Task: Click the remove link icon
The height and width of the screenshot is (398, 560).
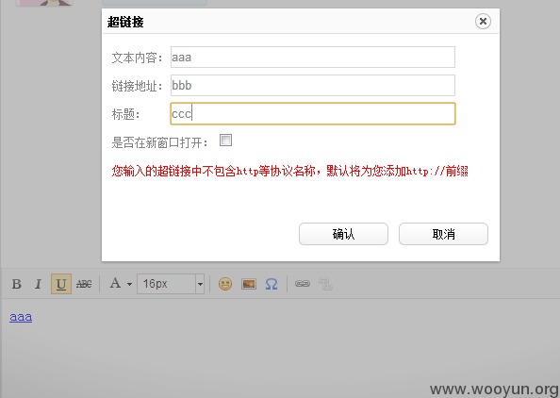Action: coord(325,285)
